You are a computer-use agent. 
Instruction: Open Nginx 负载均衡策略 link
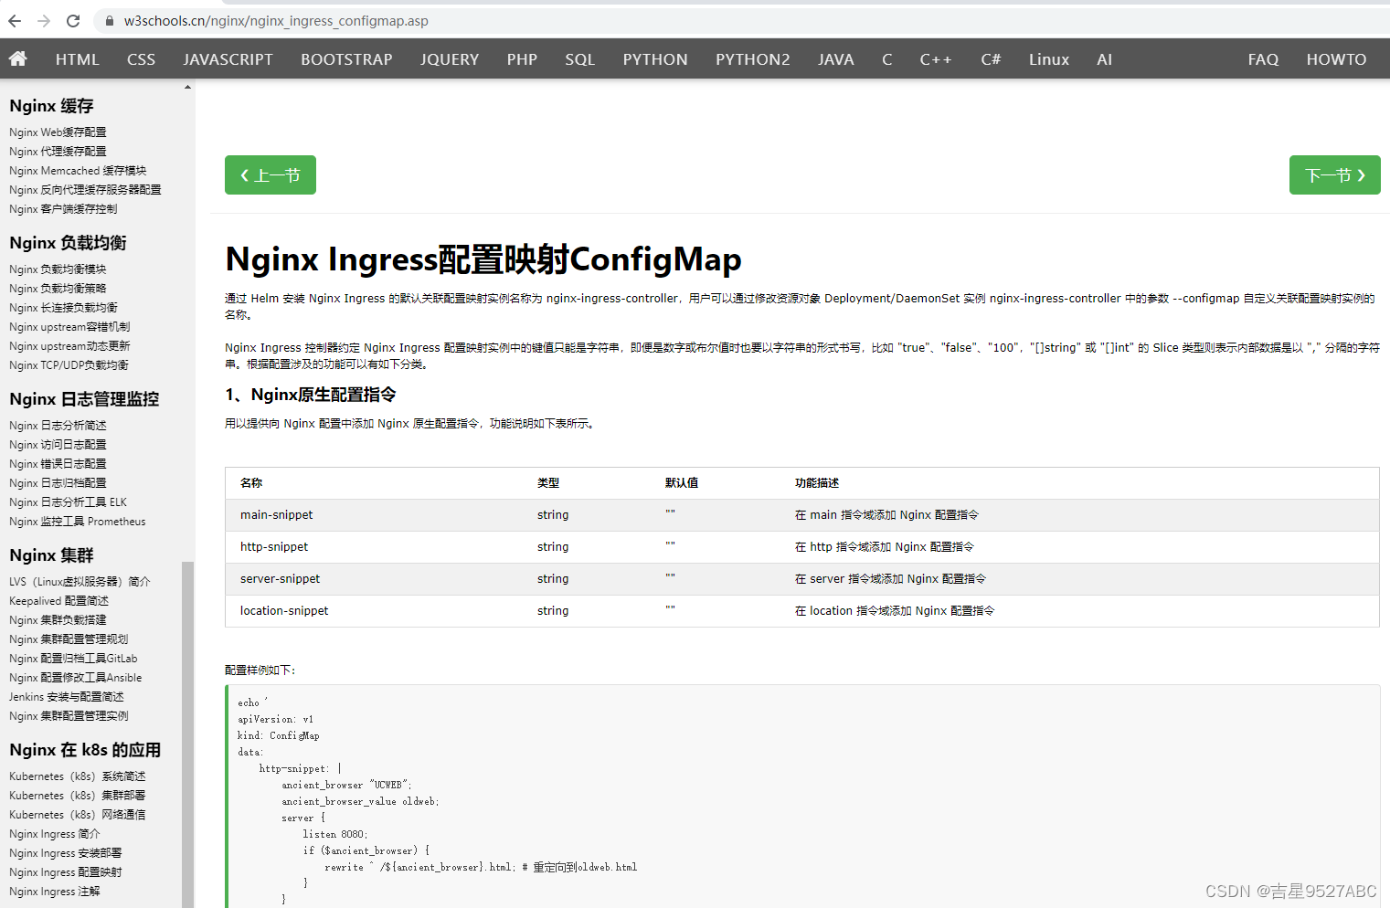coord(58,289)
